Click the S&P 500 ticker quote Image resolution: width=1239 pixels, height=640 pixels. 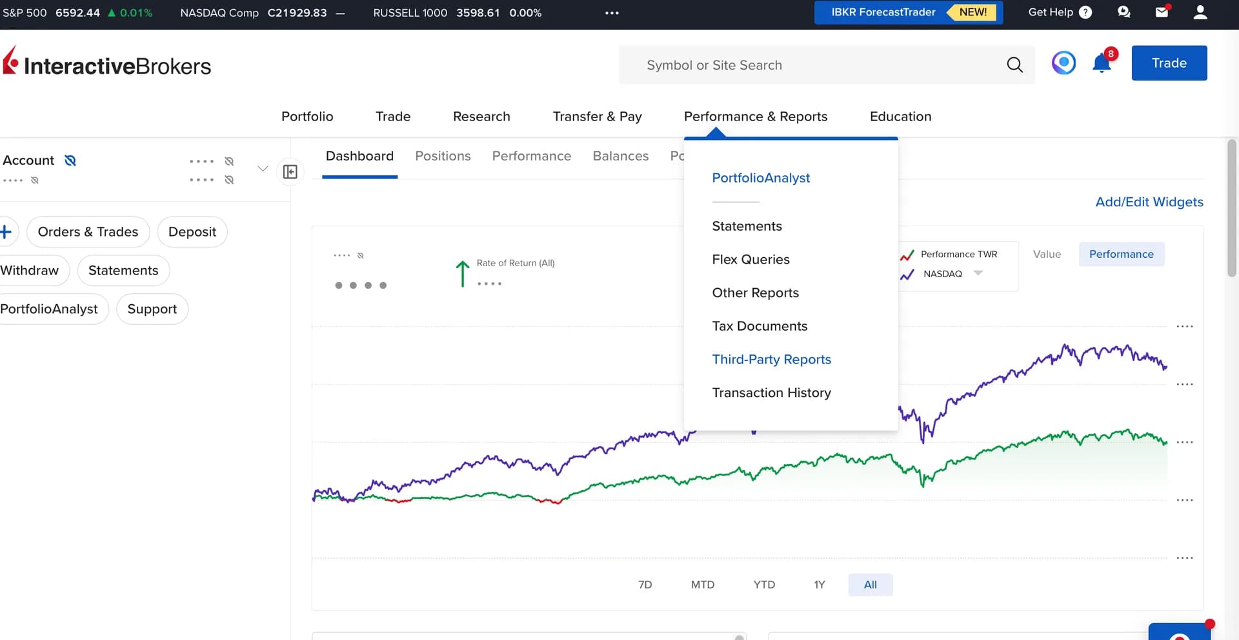coord(77,13)
